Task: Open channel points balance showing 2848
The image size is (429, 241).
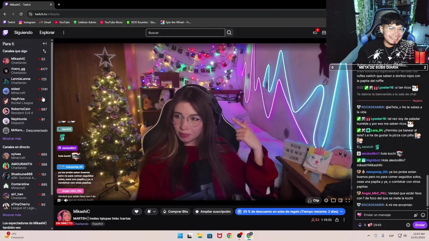Action: pyautogui.click(x=374, y=225)
